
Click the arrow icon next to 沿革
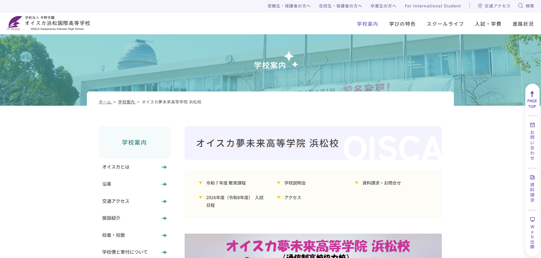pyautogui.click(x=164, y=184)
